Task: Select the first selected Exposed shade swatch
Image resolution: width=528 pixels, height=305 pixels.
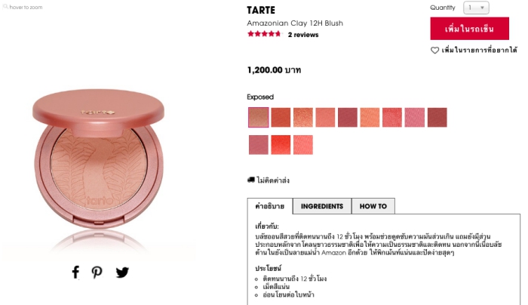Action: coord(259,117)
